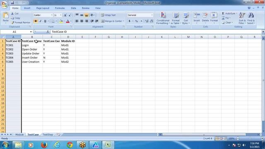
Task: Toggle bottom vertical alignment
Action: click(87, 15)
